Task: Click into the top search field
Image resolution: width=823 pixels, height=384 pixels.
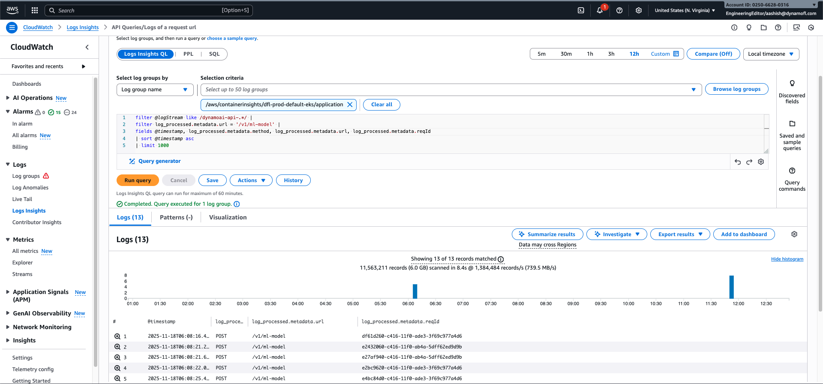Action: click(149, 10)
